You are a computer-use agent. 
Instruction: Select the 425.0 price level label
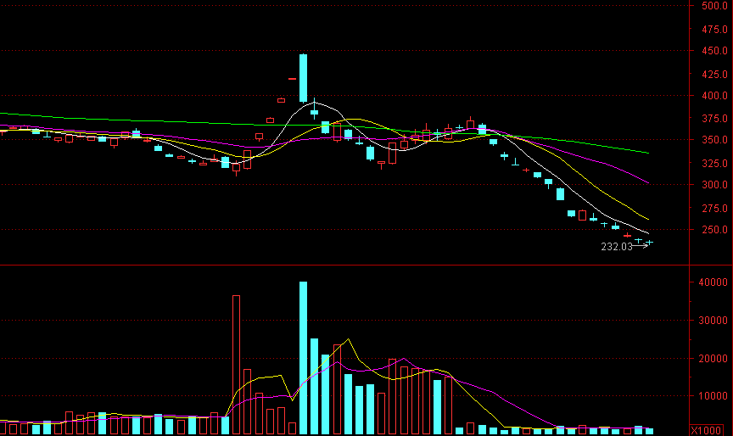(714, 74)
